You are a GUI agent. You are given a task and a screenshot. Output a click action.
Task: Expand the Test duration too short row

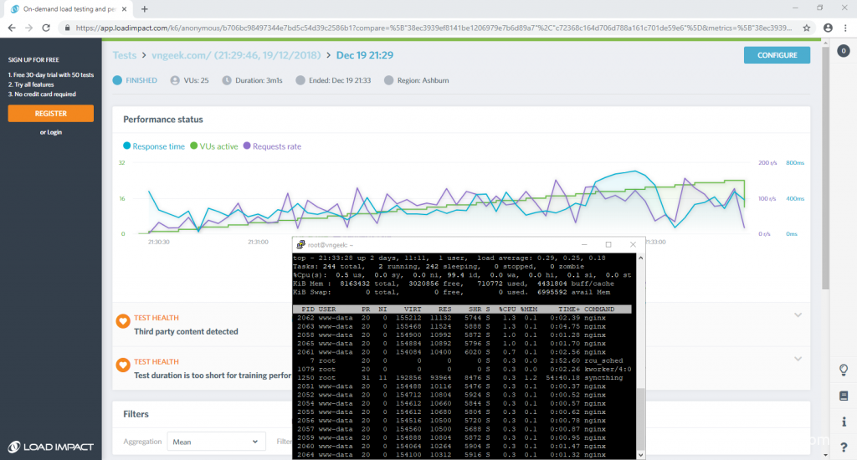pyautogui.click(x=798, y=359)
